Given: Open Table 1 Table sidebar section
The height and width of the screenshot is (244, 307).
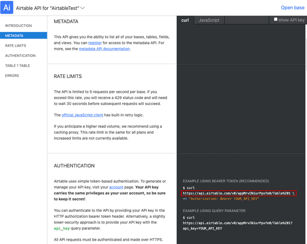Looking at the screenshot, I should point(18,66).
